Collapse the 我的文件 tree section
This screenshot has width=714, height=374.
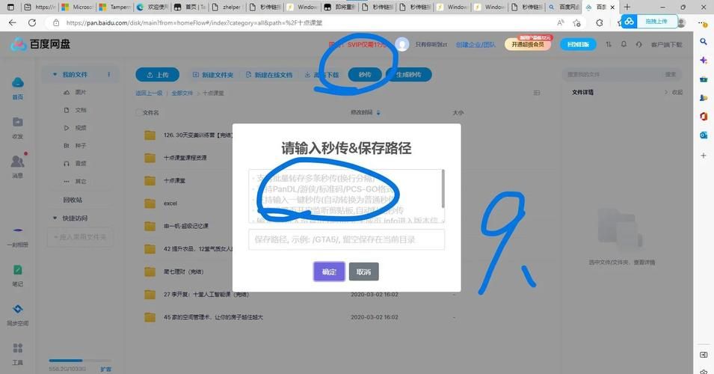(55, 74)
